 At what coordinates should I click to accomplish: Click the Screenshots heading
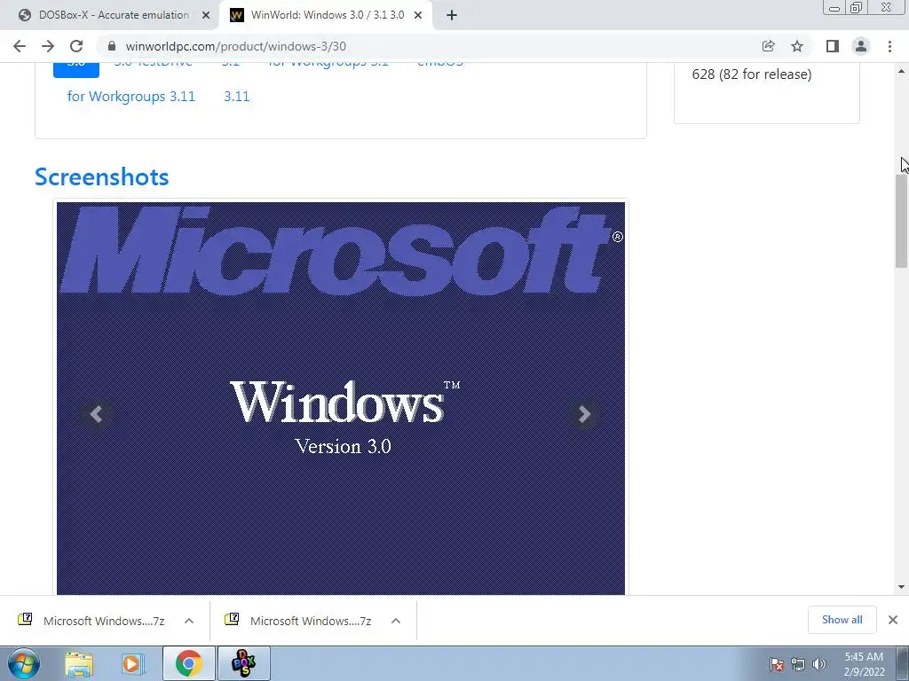(x=101, y=176)
